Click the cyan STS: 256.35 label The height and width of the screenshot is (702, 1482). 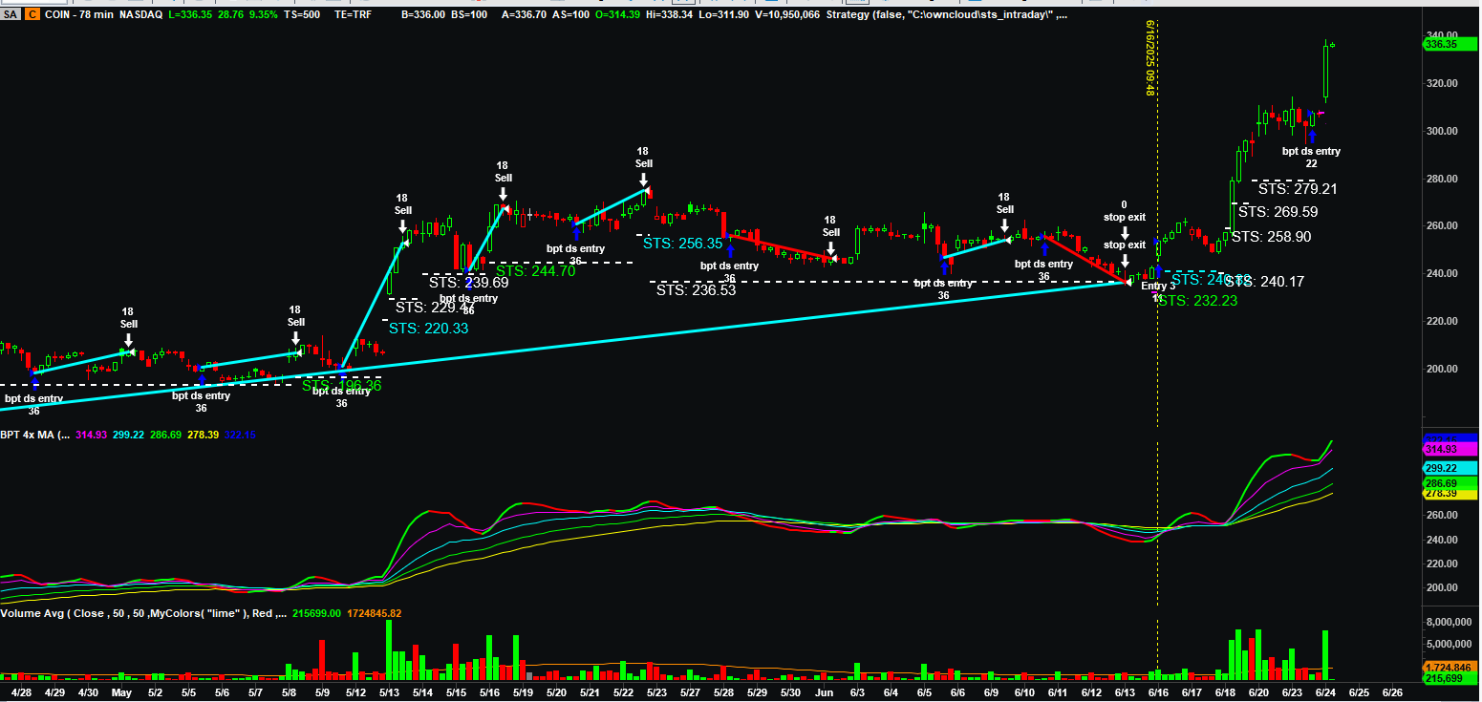tap(682, 244)
